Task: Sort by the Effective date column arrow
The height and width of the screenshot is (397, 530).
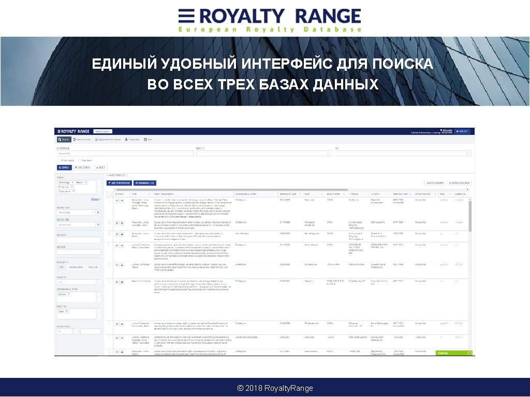Action: click(x=410, y=194)
